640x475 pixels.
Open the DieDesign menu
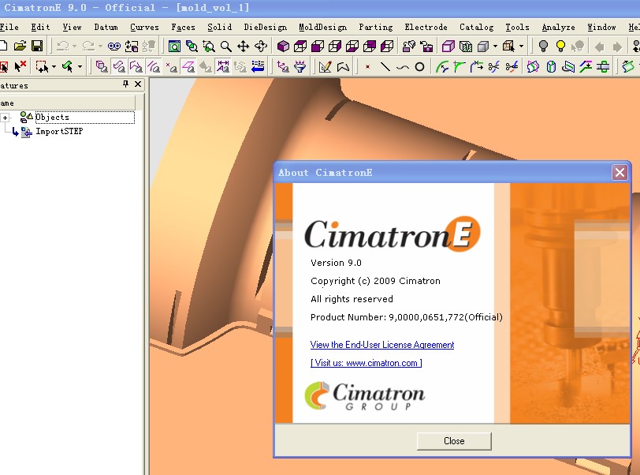coord(266,28)
